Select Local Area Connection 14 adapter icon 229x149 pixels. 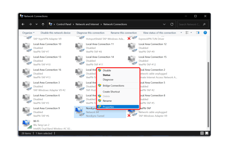click(80, 60)
